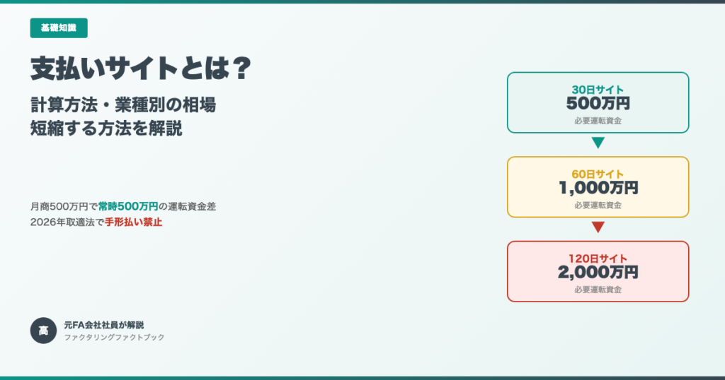This screenshot has width=725, height=380.
Task: Select the 30日サイト card heading
Action: click(x=598, y=90)
